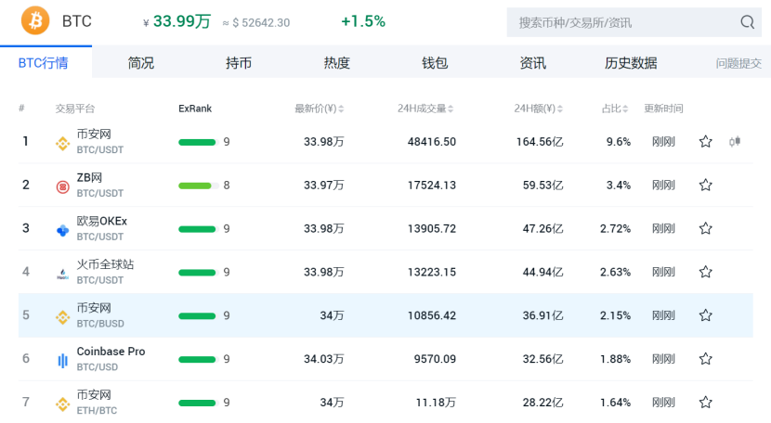The image size is (771, 423).
Task: Click the OKEx exchange logo icon
Action: [63, 229]
